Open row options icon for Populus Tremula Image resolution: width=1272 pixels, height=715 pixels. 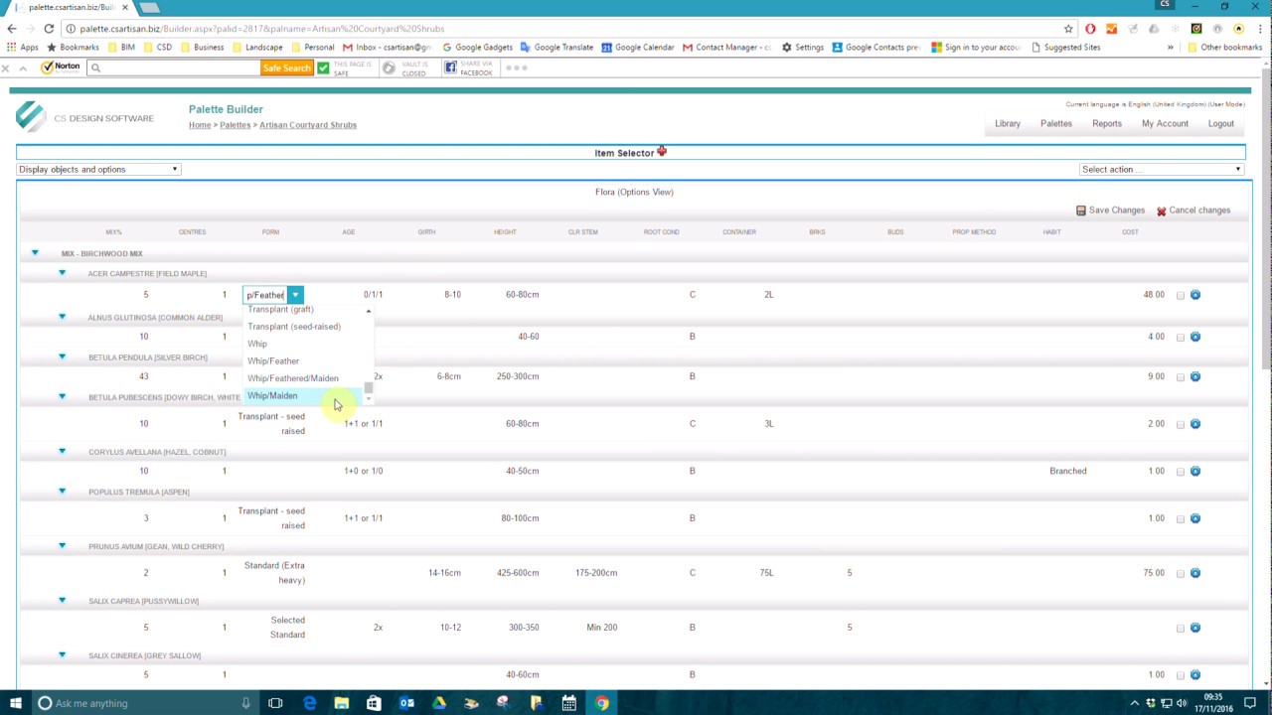click(x=1194, y=518)
